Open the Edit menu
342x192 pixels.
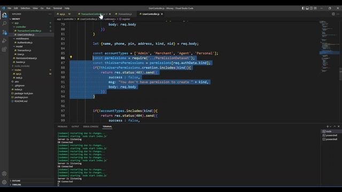pyautogui.click(x=16, y=8)
